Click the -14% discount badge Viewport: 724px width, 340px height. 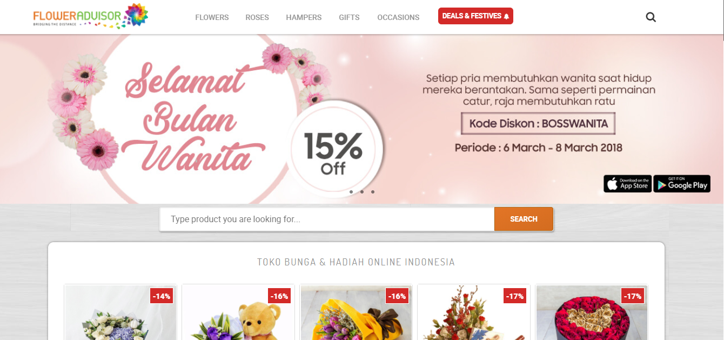[x=162, y=296]
